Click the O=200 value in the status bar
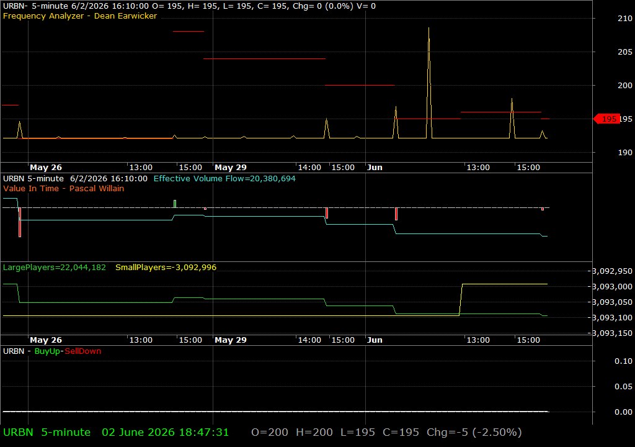The height and width of the screenshot is (447, 635). pyautogui.click(x=270, y=432)
